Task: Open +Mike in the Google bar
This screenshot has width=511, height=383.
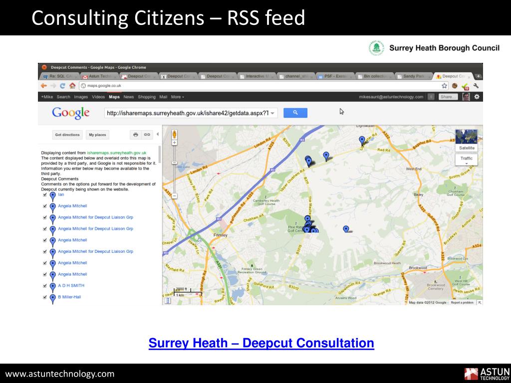Action: (47, 97)
